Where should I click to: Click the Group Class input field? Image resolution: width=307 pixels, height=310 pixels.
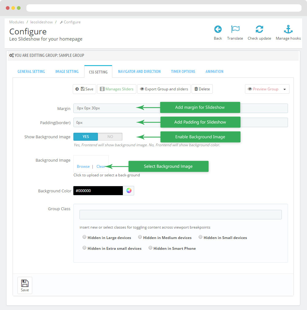[181, 214]
